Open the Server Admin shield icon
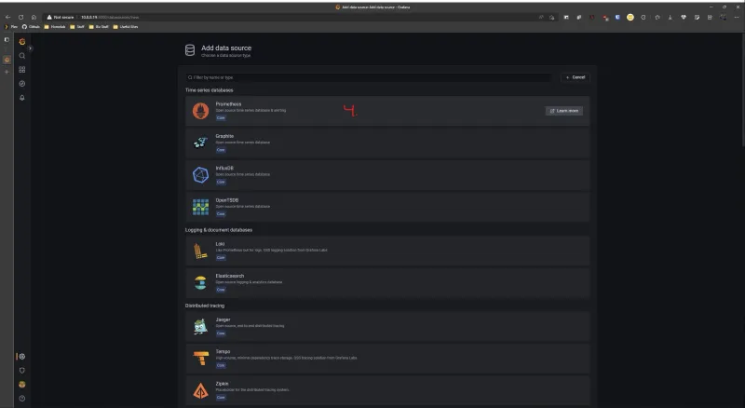This screenshot has width=745, height=408. click(22, 371)
